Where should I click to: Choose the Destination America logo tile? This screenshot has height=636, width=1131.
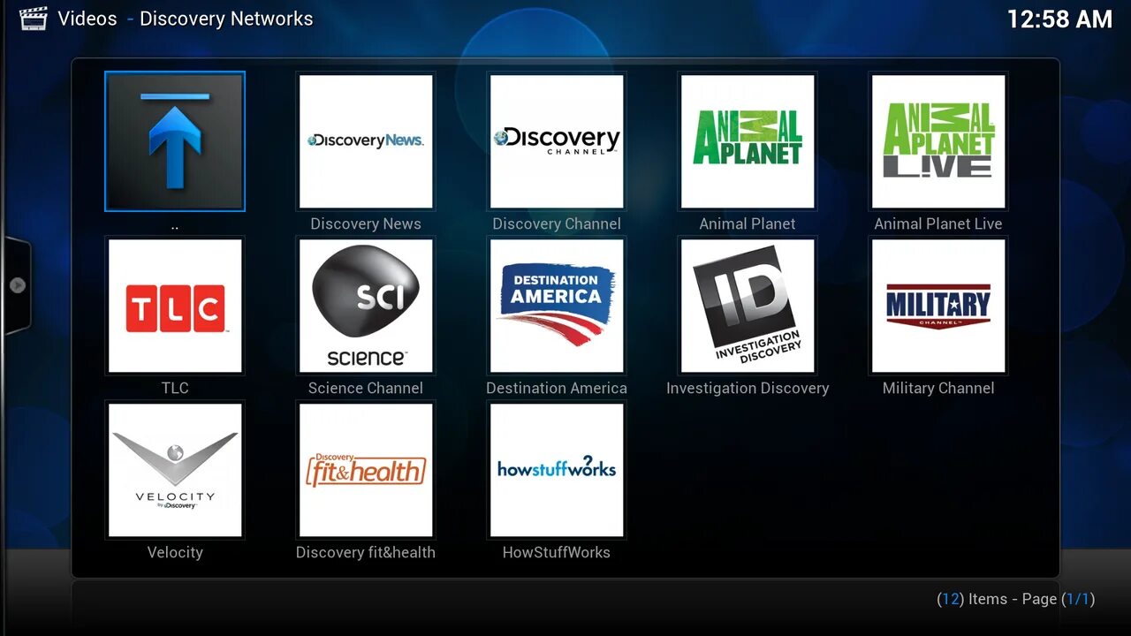click(x=557, y=306)
